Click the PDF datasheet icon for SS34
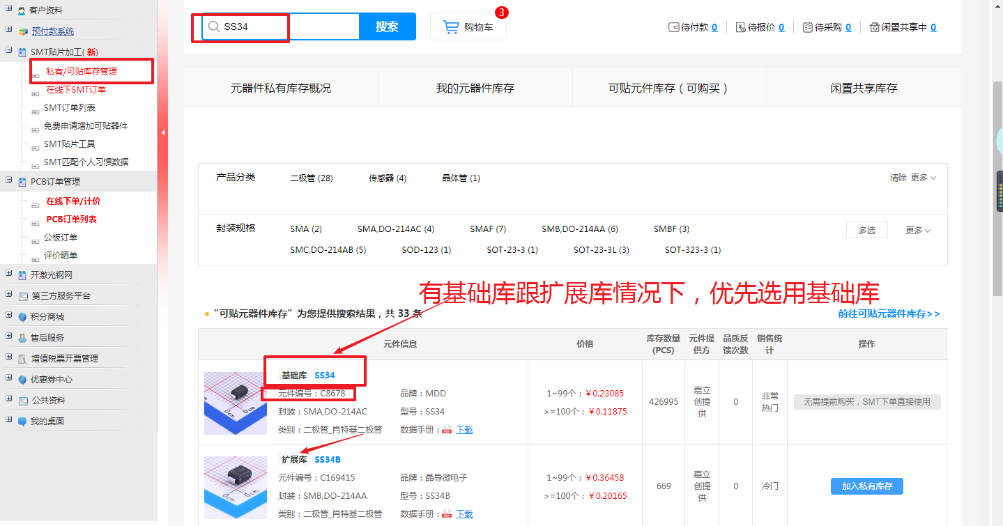Screen dimensions: 1003x526 [x=447, y=430]
